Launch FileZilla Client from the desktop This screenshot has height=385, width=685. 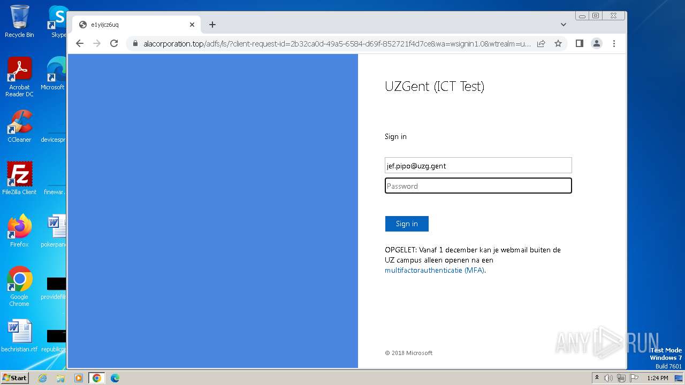pos(19,179)
